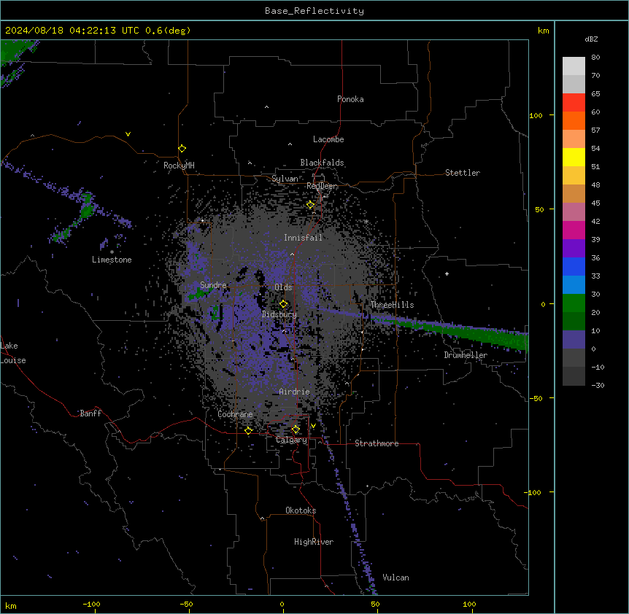
Task: Click the yellow diamond marker below RedDeer
Action: 311,205
